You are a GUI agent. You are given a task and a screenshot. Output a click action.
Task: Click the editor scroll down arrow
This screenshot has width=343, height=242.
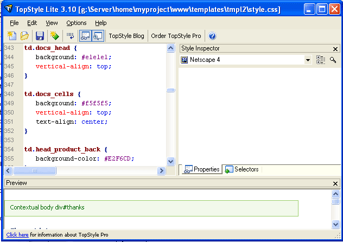pos(170,161)
